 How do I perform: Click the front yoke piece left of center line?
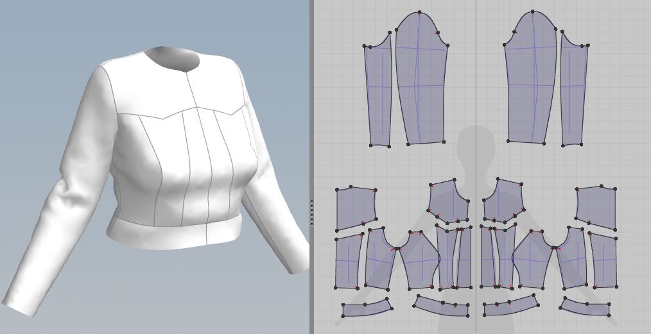pyautogui.click(x=448, y=201)
